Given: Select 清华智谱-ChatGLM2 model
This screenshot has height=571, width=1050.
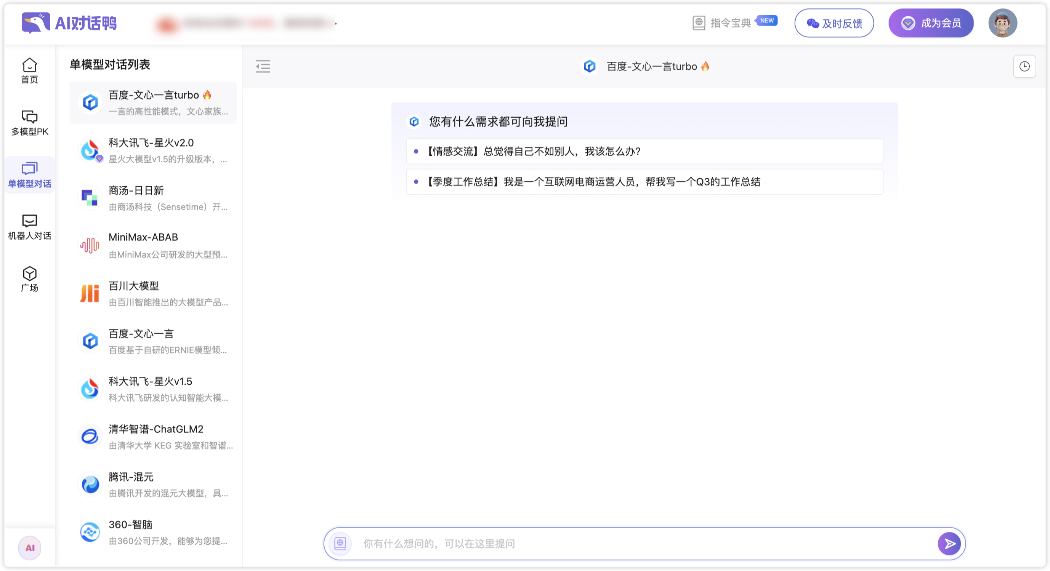Looking at the screenshot, I should [153, 437].
